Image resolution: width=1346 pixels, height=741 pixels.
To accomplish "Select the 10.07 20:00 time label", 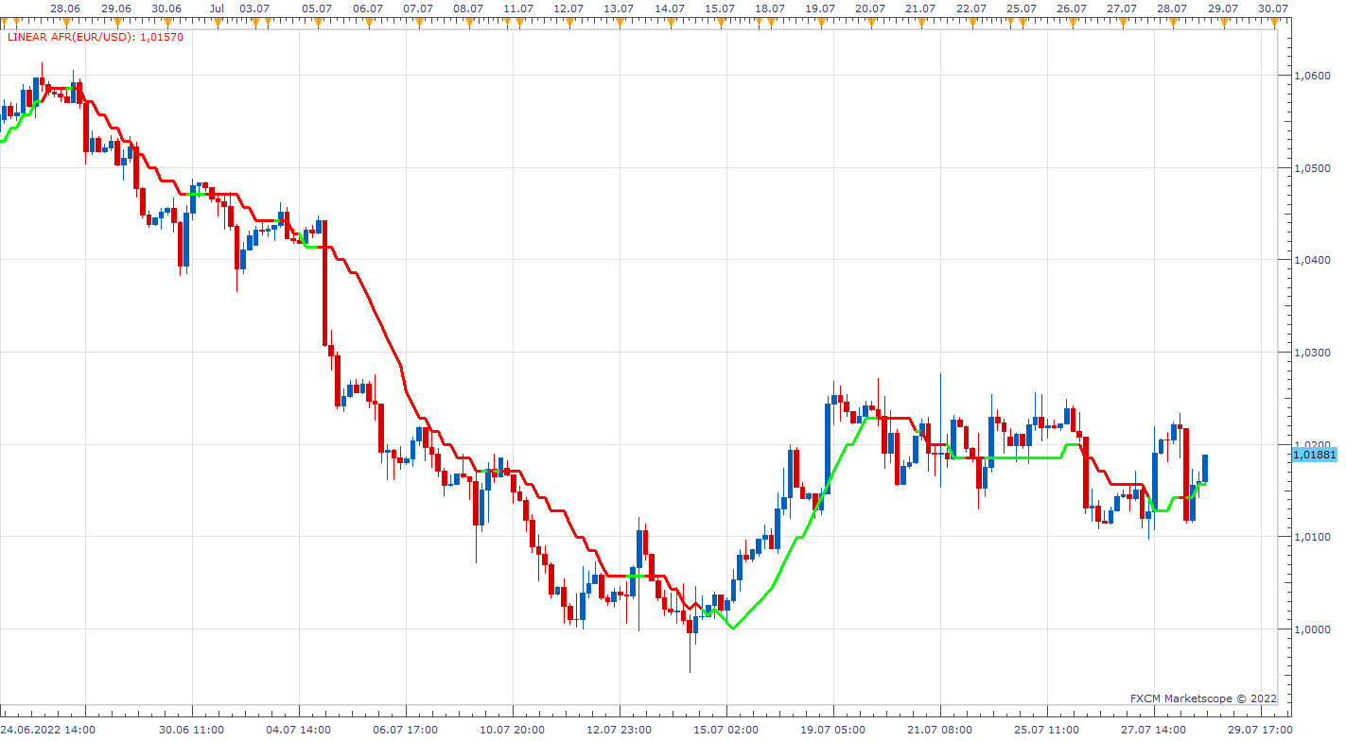I will tap(513, 730).
